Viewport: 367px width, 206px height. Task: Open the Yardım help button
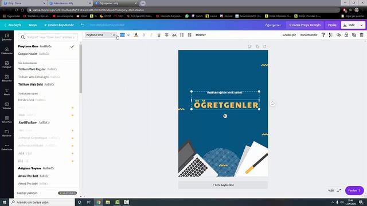(x=354, y=191)
